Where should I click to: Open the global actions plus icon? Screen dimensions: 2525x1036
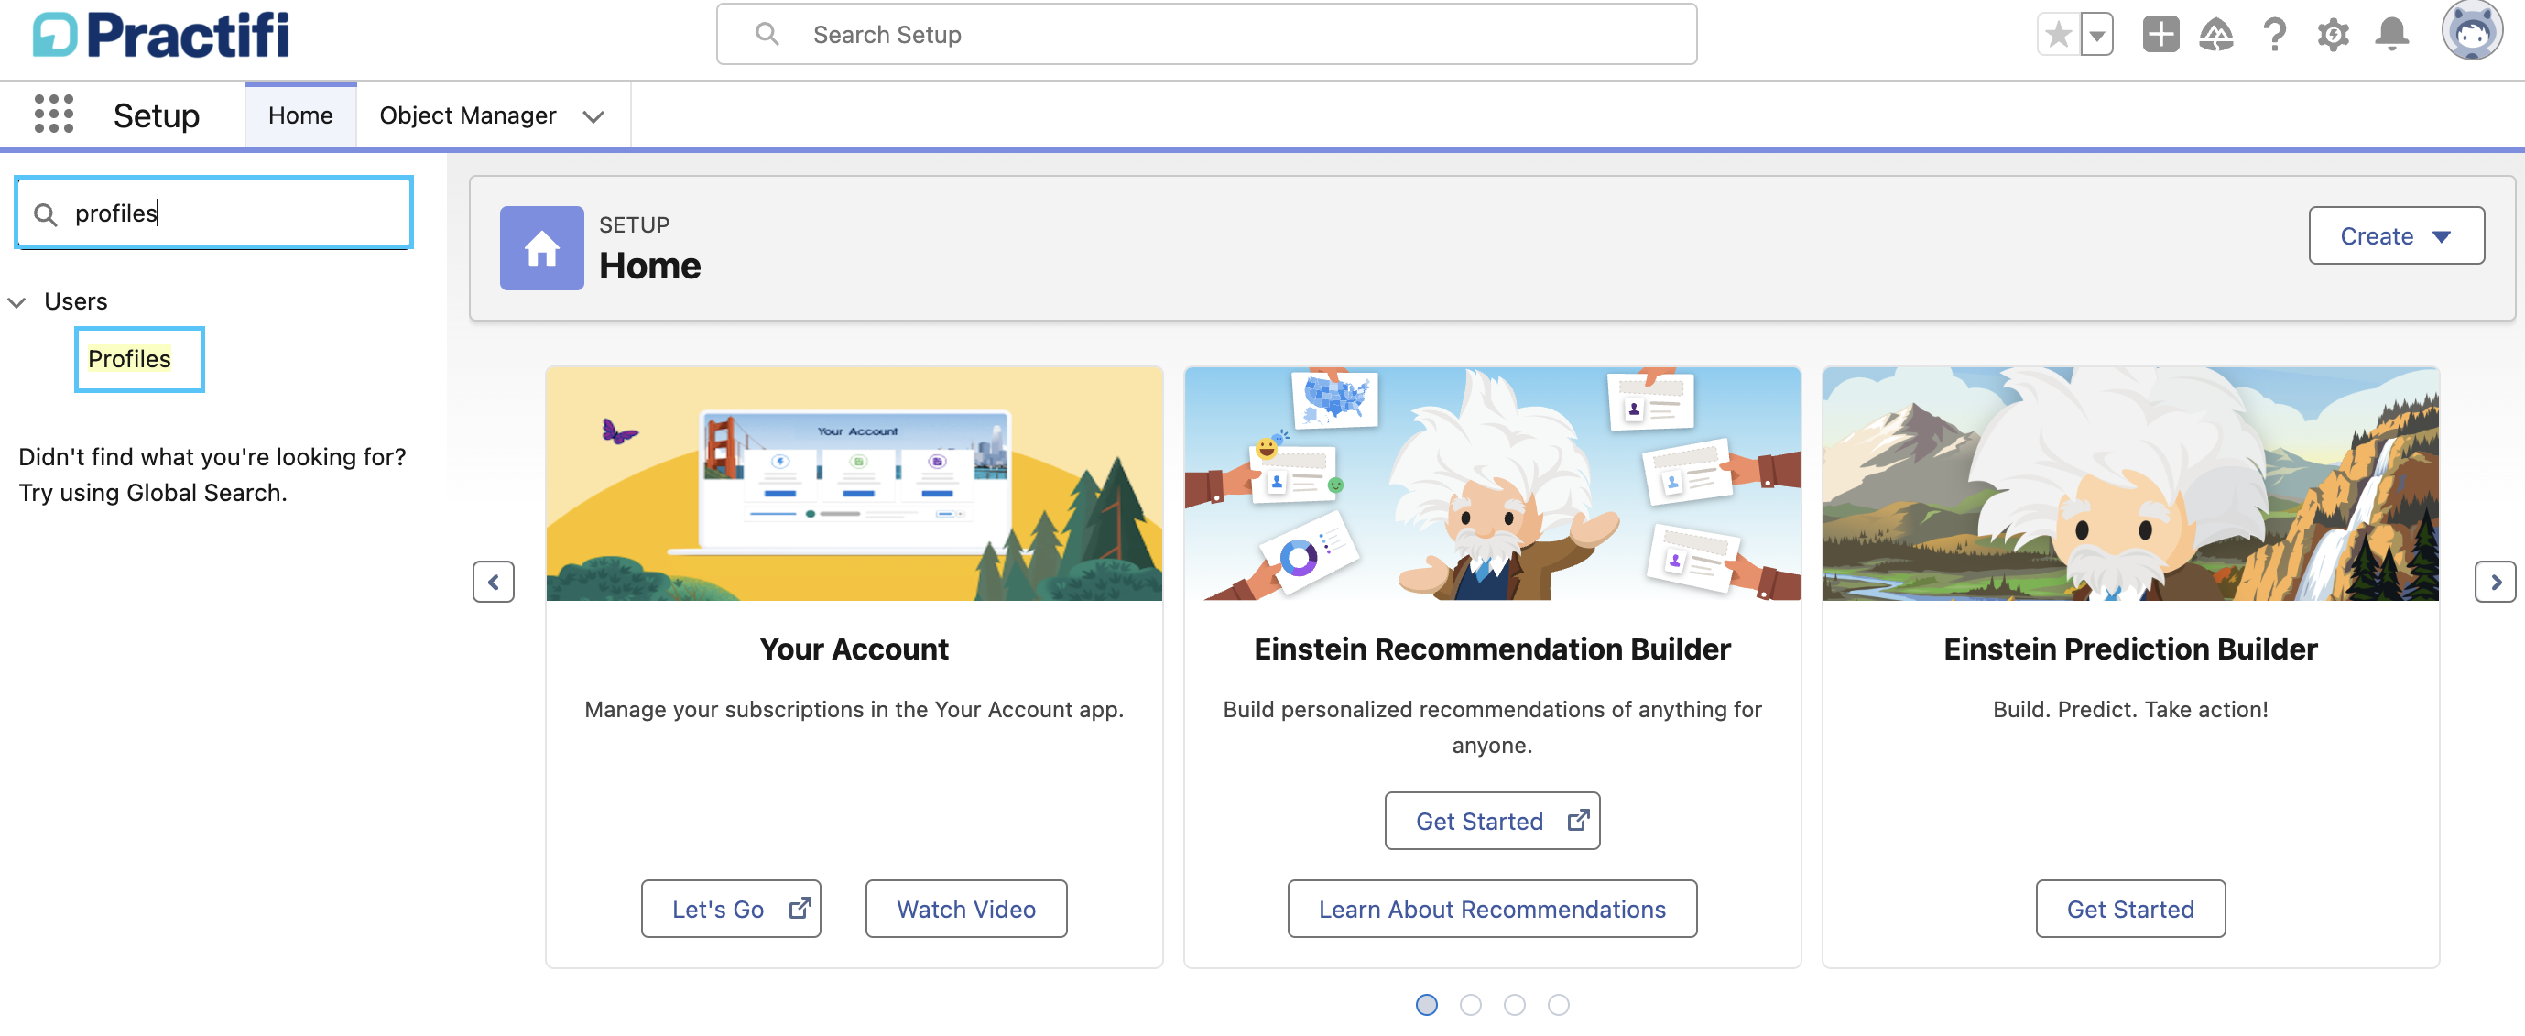pos(2160,34)
